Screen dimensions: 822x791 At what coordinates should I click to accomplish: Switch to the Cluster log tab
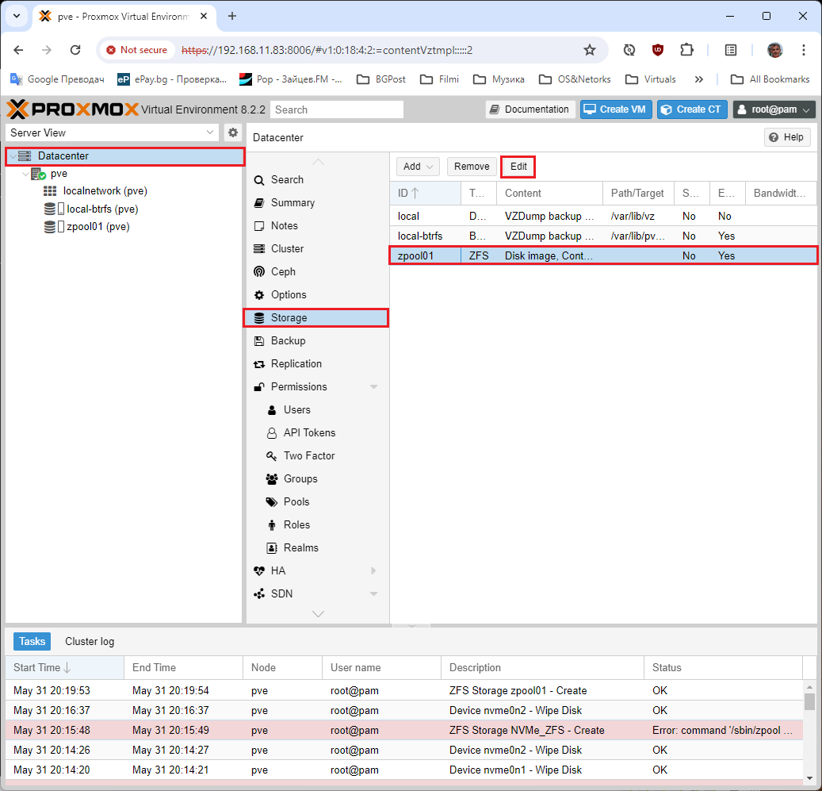point(90,642)
